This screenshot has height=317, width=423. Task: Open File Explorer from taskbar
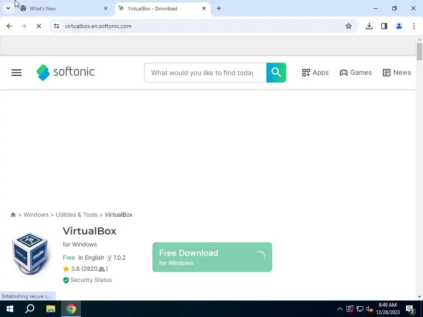point(50,309)
